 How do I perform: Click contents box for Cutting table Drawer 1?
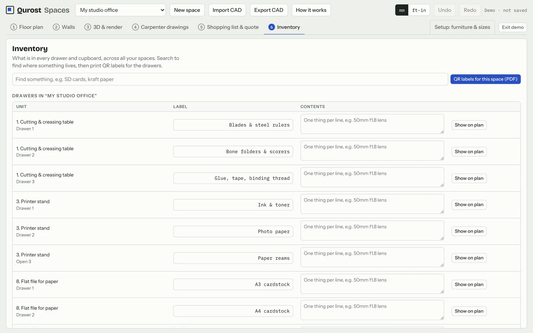tap(372, 124)
